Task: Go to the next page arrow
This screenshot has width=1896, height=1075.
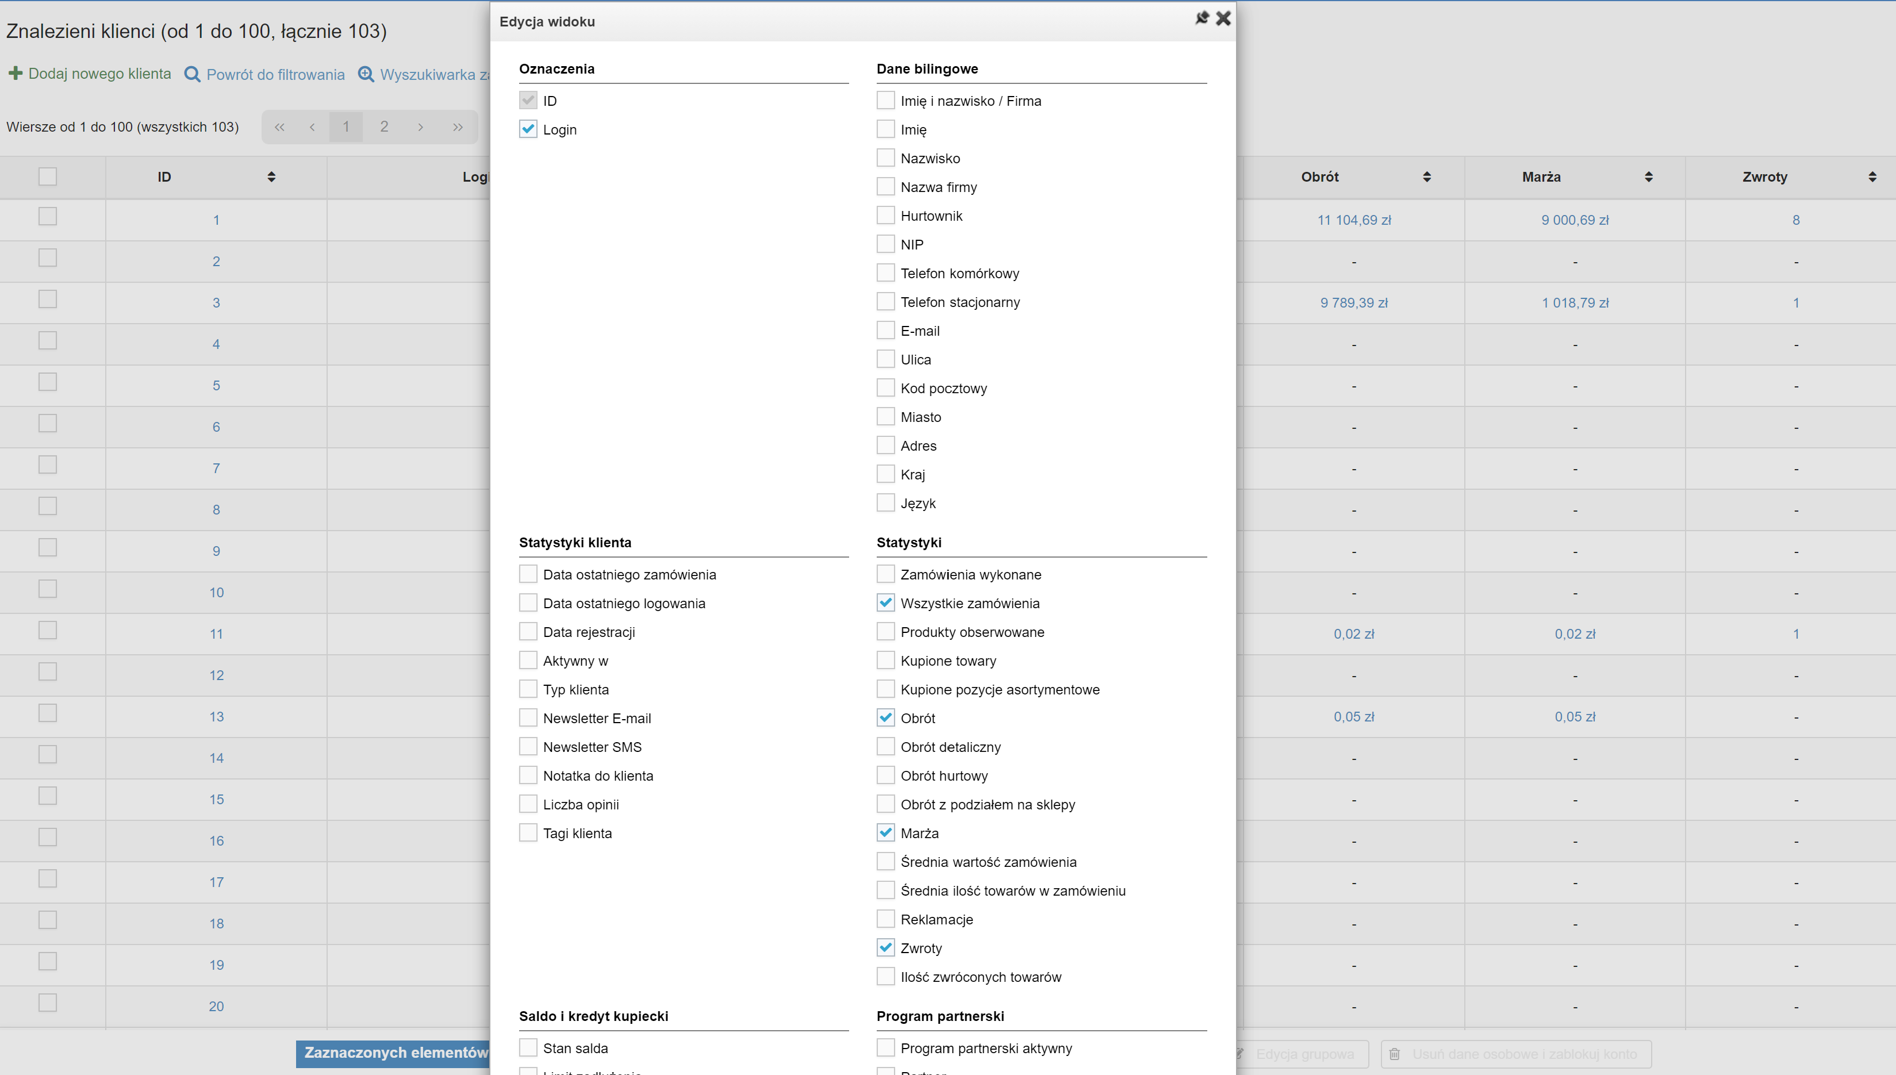Action: [x=420, y=127]
